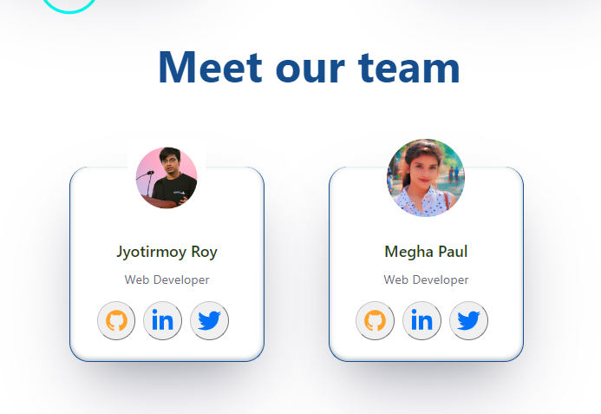
Task: Open Jyotirmoy Roy's GitHub profile icon
Action: pyautogui.click(x=116, y=320)
